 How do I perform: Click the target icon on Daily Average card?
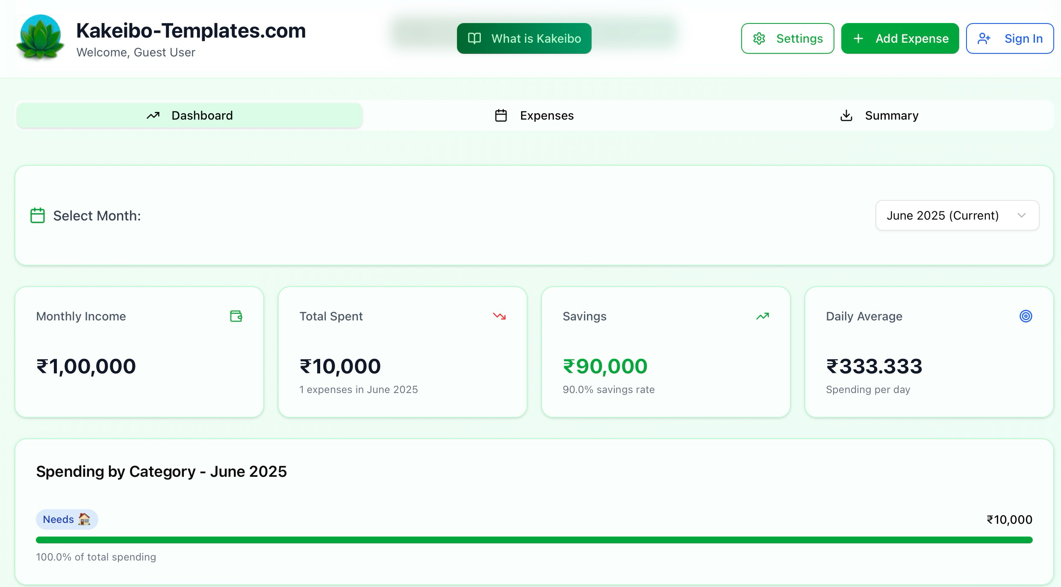click(1026, 316)
